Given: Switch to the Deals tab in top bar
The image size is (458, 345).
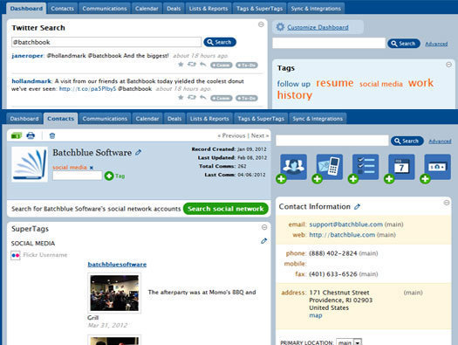Looking at the screenshot, I should [x=174, y=9].
